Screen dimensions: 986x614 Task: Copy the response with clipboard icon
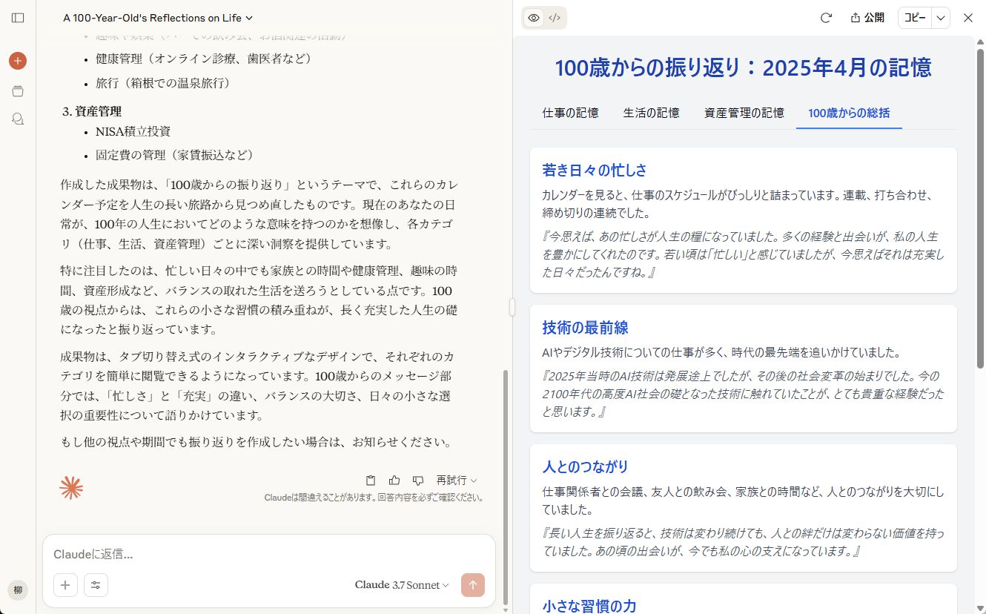point(371,481)
